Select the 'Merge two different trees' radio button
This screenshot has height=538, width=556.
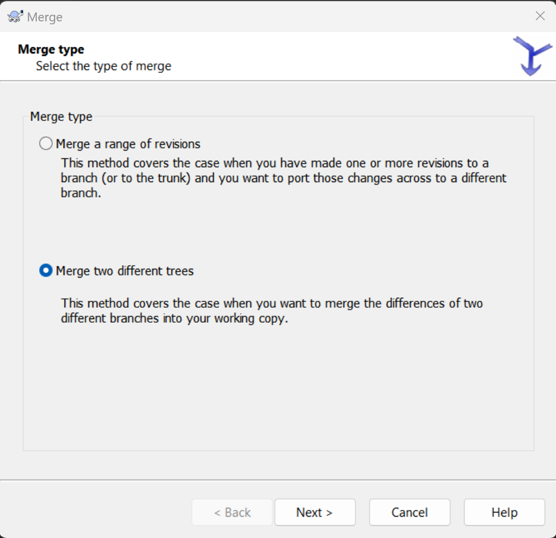pyautogui.click(x=46, y=271)
